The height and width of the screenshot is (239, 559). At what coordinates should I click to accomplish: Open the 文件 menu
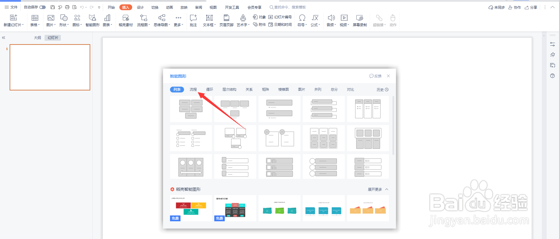click(11, 7)
